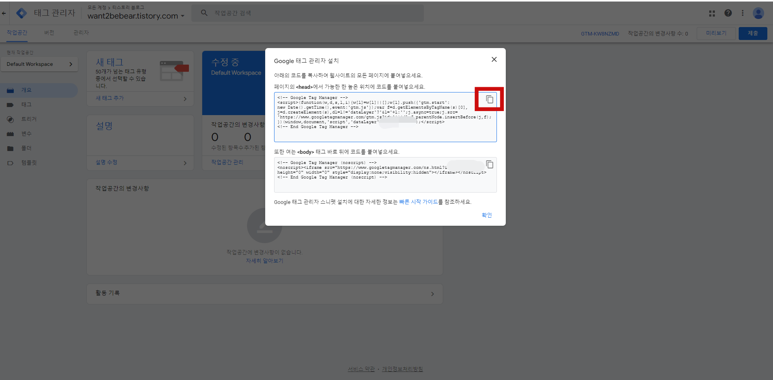Click inside the head code text box
The width and height of the screenshot is (773, 380).
[x=385, y=117]
